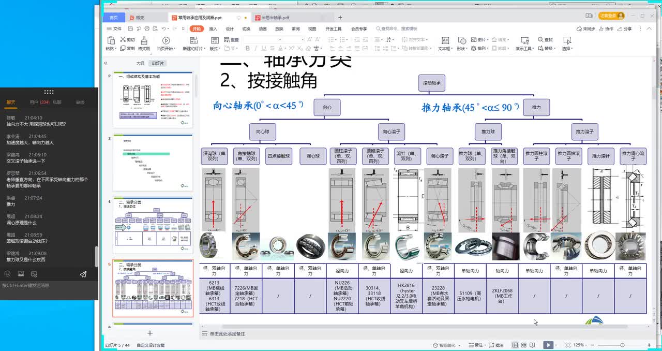Open the Animation (动画) ribbon tab
Viewport: 662px width, 351px height.
coord(263,29)
